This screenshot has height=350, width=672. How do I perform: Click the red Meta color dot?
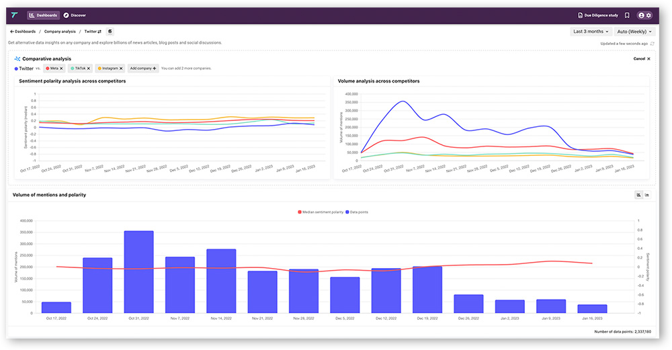(x=48, y=69)
